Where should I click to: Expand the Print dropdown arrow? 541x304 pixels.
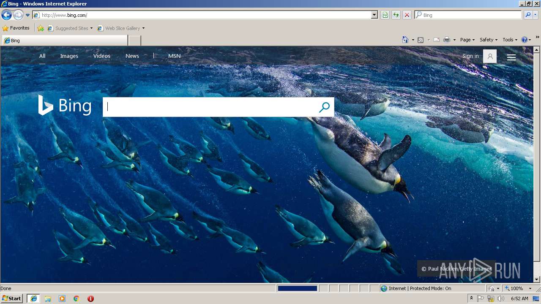pos(454,40)
